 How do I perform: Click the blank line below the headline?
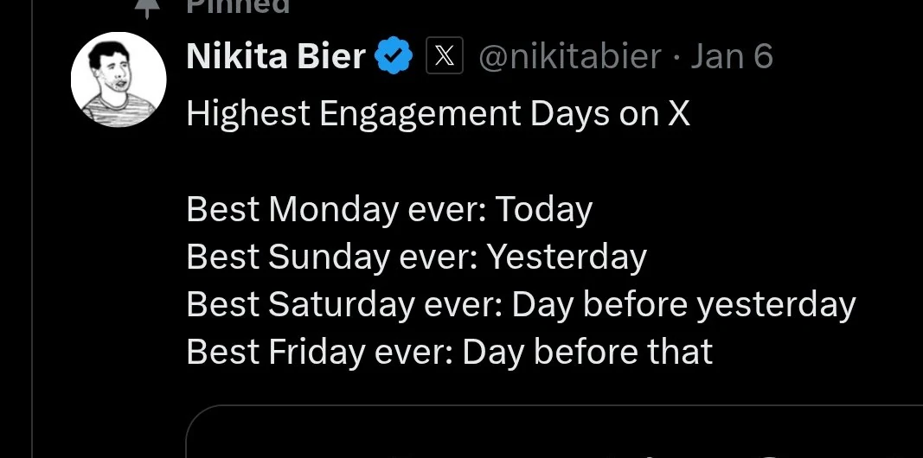coord(438,162)
